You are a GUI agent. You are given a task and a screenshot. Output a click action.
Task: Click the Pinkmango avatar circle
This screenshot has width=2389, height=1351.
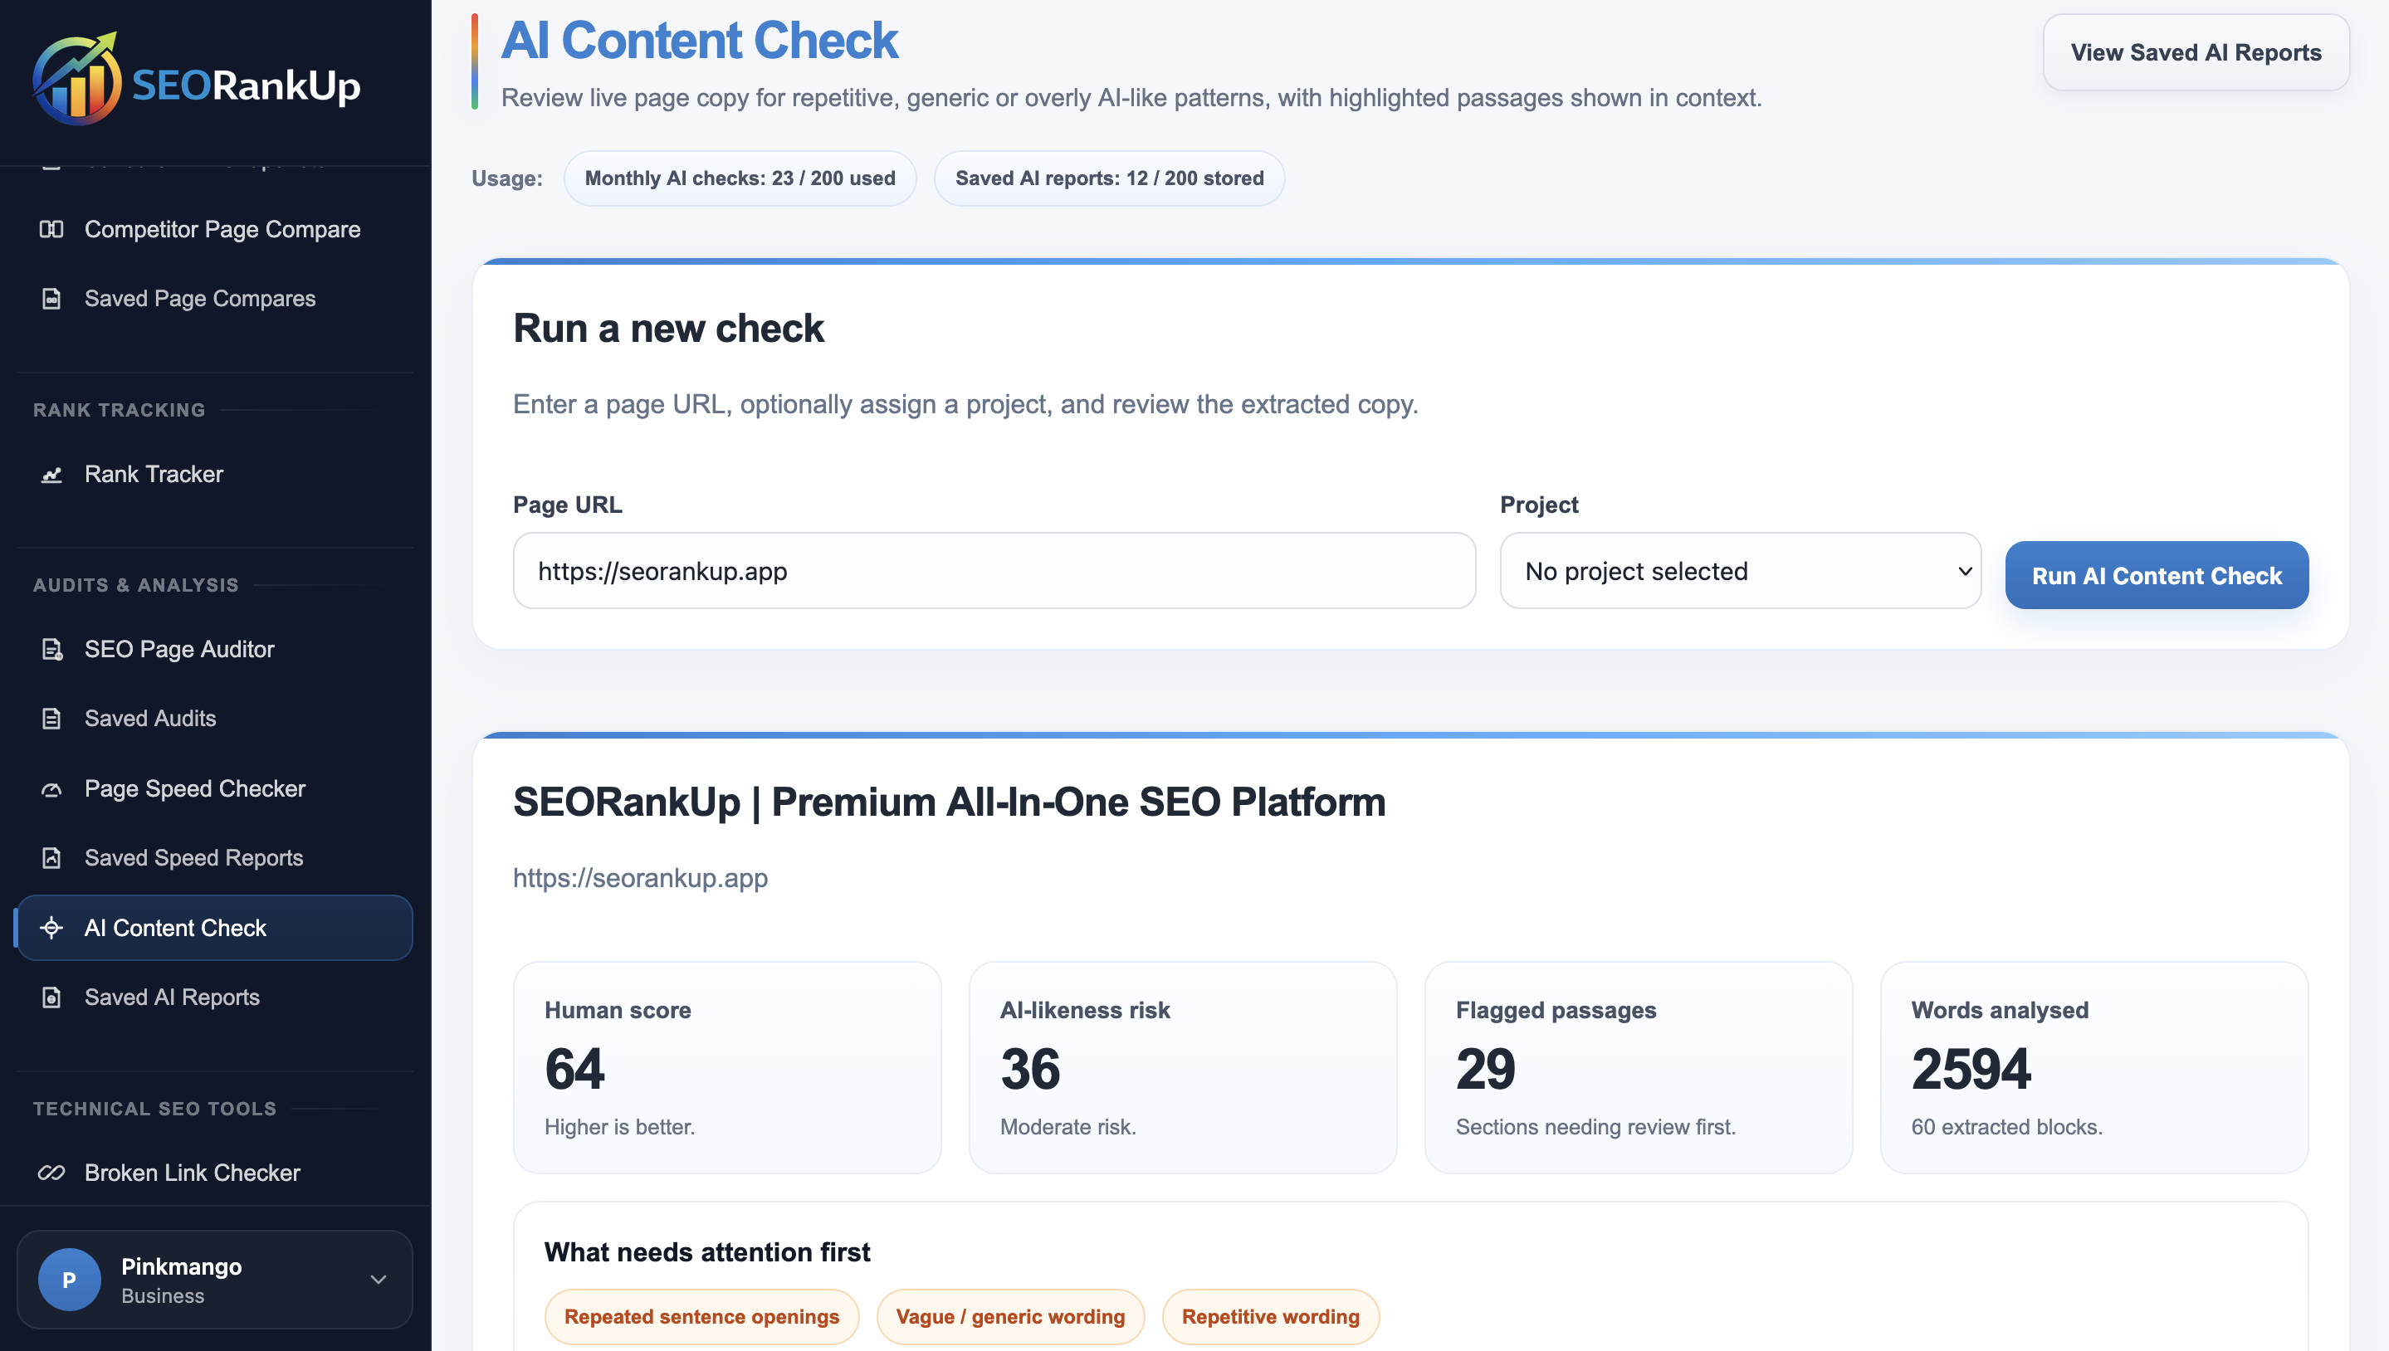[69, 1280]
